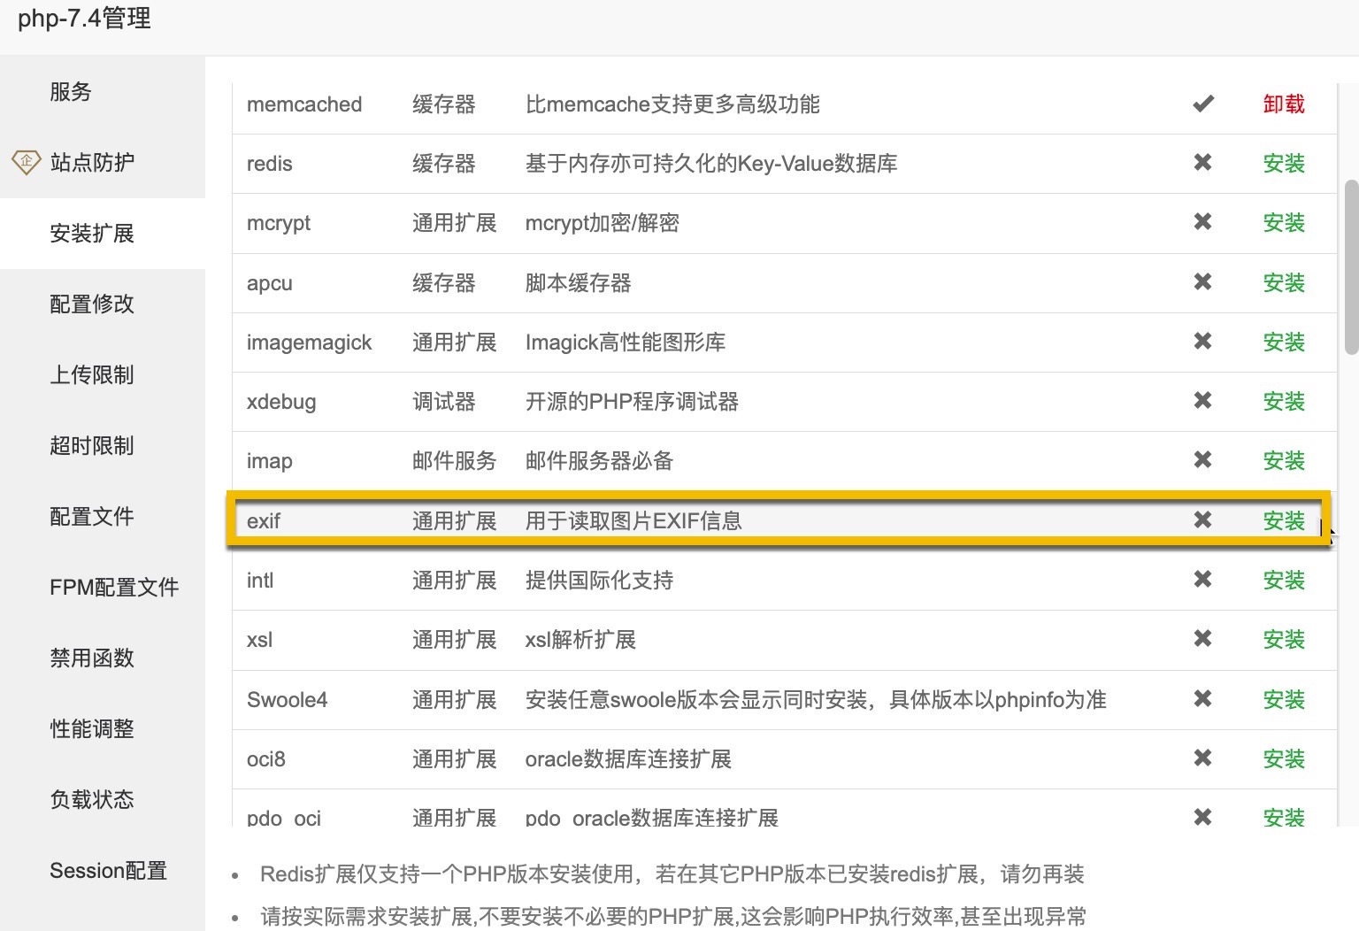Click the imap type cell 邮件服务

click(454, 461)
